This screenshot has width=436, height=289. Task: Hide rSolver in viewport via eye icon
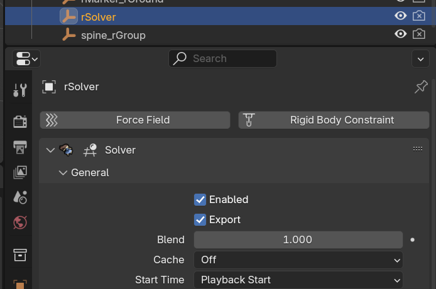tap(400, 16)
